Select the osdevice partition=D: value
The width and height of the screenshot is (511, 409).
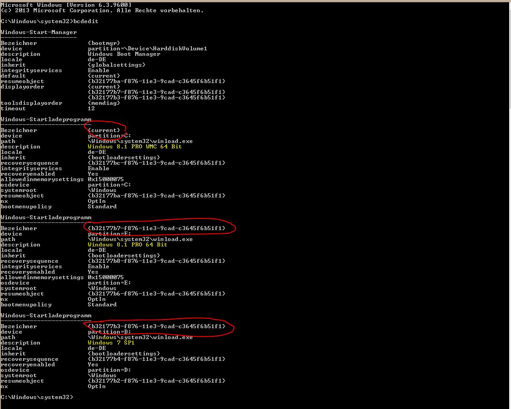point(109,370)
